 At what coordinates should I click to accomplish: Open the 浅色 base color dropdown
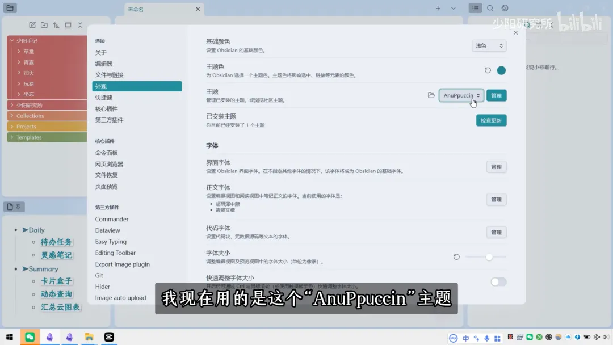pos(489,45)
